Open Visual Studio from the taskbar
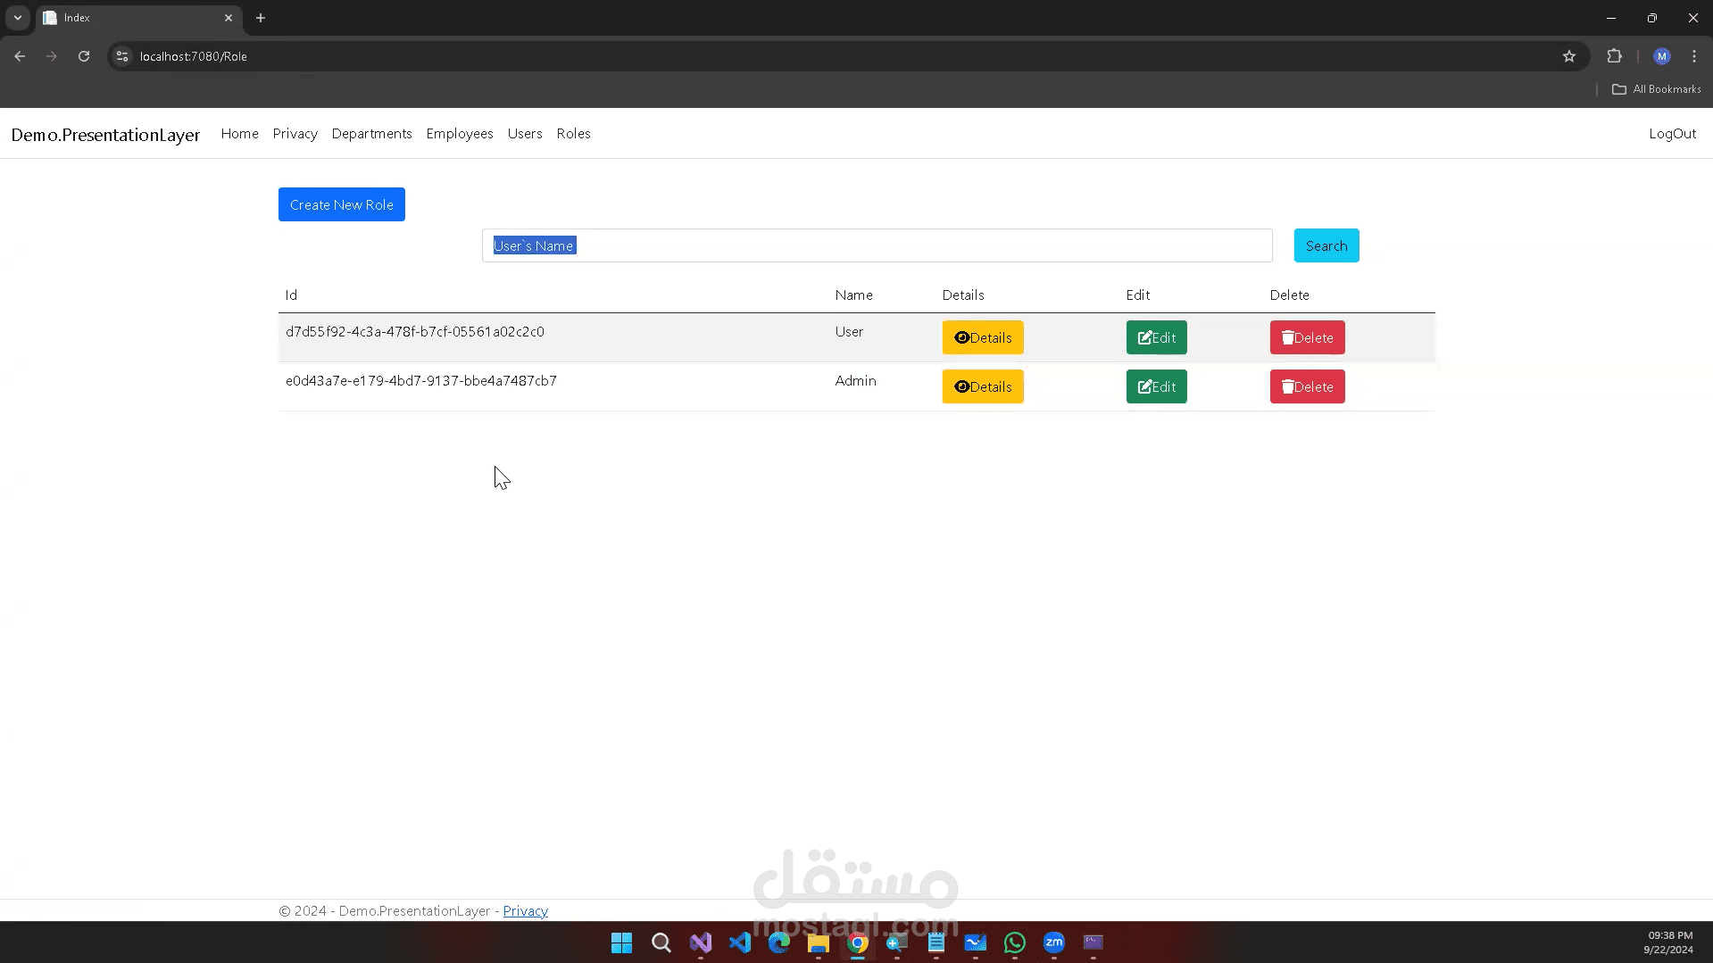Screen dimensions: 1713x963 click(700, 942)
